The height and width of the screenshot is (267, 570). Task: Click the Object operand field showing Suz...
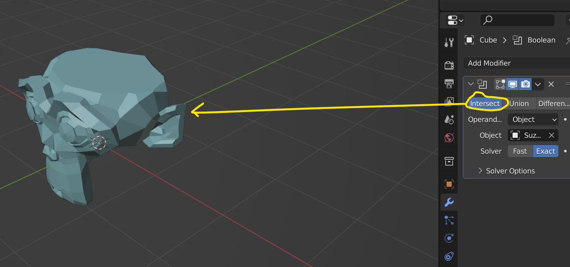click(x=533, y=135)
